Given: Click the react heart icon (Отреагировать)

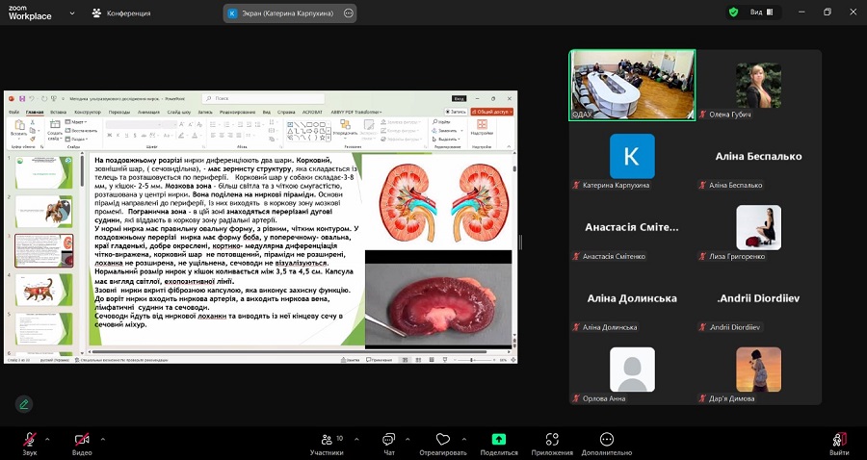Looking at the screenshot, I should pyautogui.click(x=443, y=441).
